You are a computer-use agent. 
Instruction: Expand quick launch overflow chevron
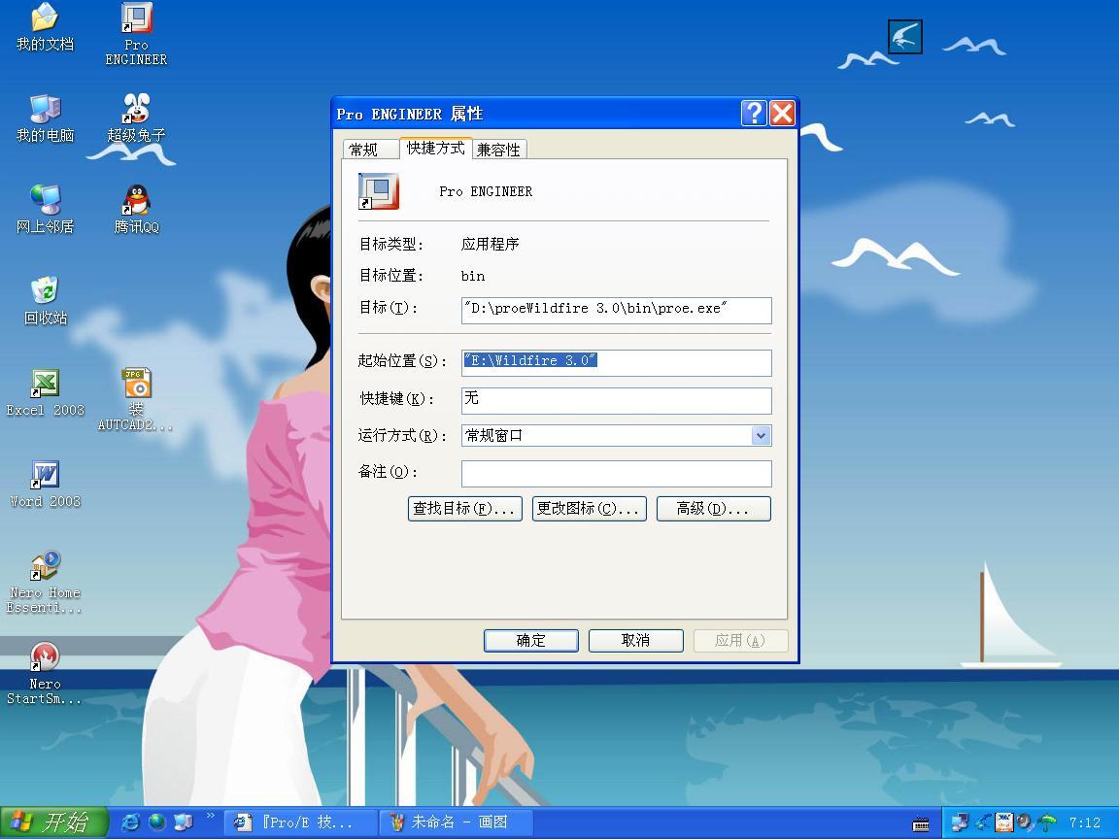tap(211, 816)
